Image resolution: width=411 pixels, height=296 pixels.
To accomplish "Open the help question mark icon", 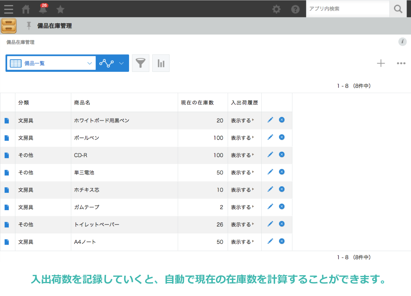I will click(295, 9).
